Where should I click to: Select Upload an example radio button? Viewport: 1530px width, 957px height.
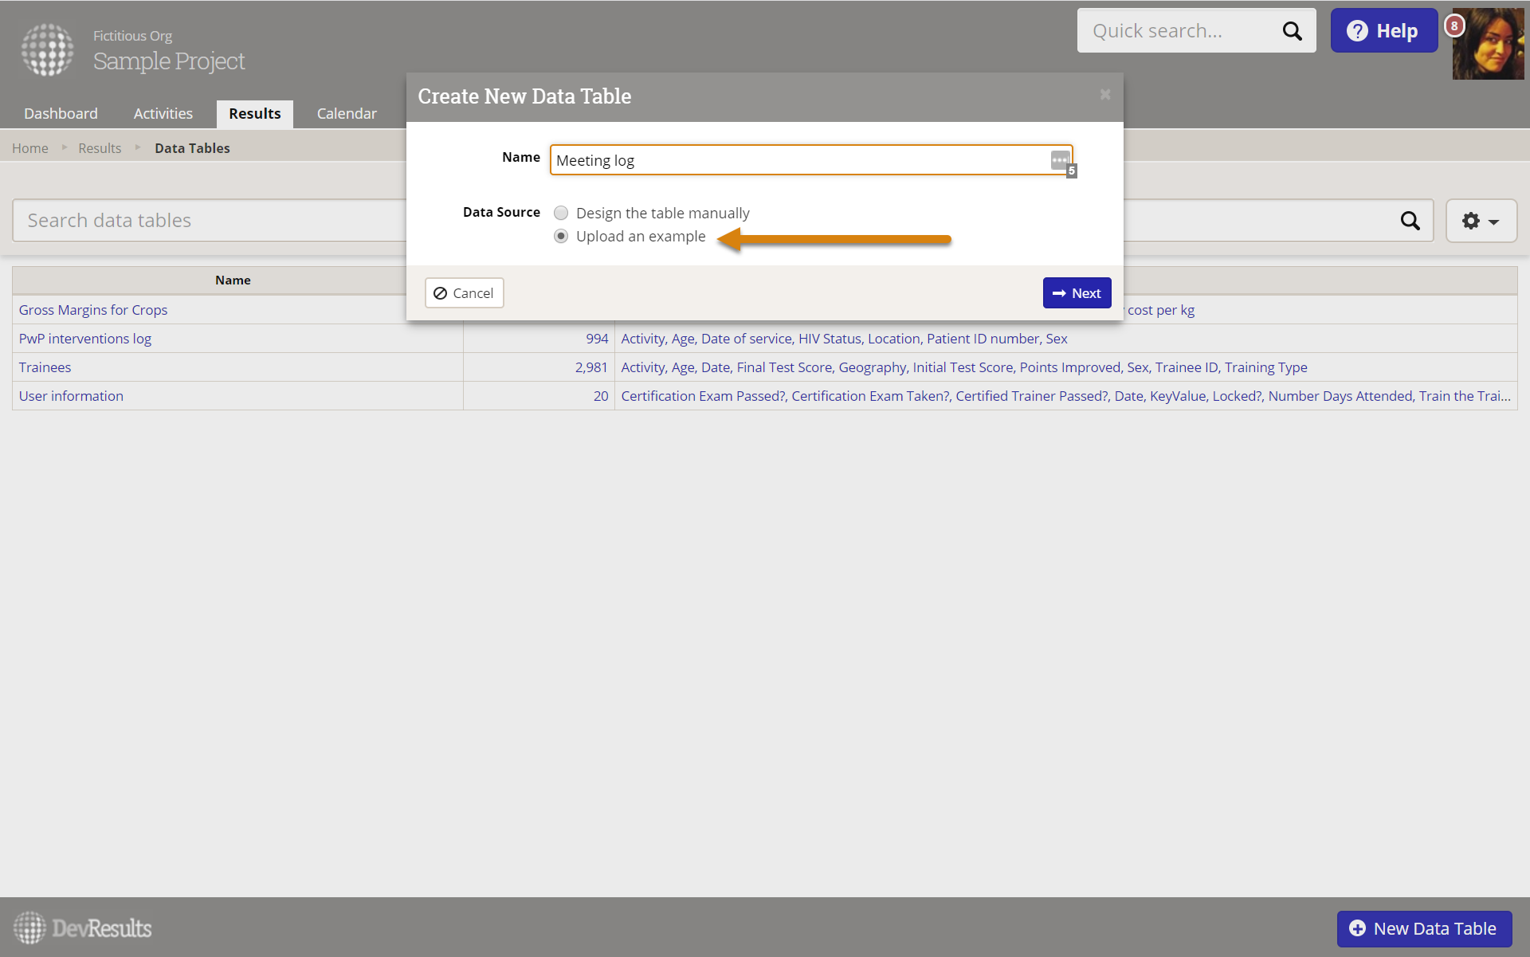561,237
